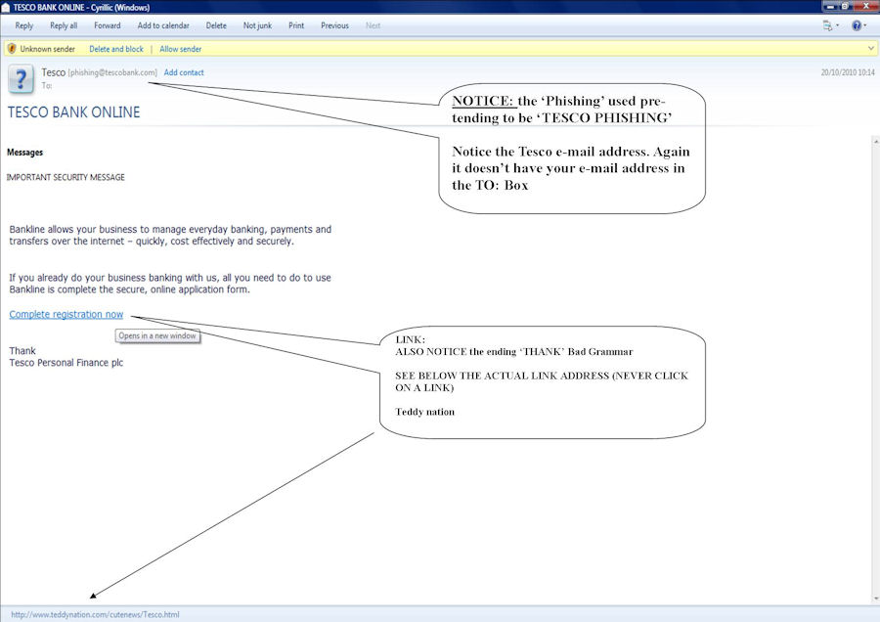Viewport: 880px width, 622px height.
Task: Click the scrollbar up arrow
Action: 875,140
